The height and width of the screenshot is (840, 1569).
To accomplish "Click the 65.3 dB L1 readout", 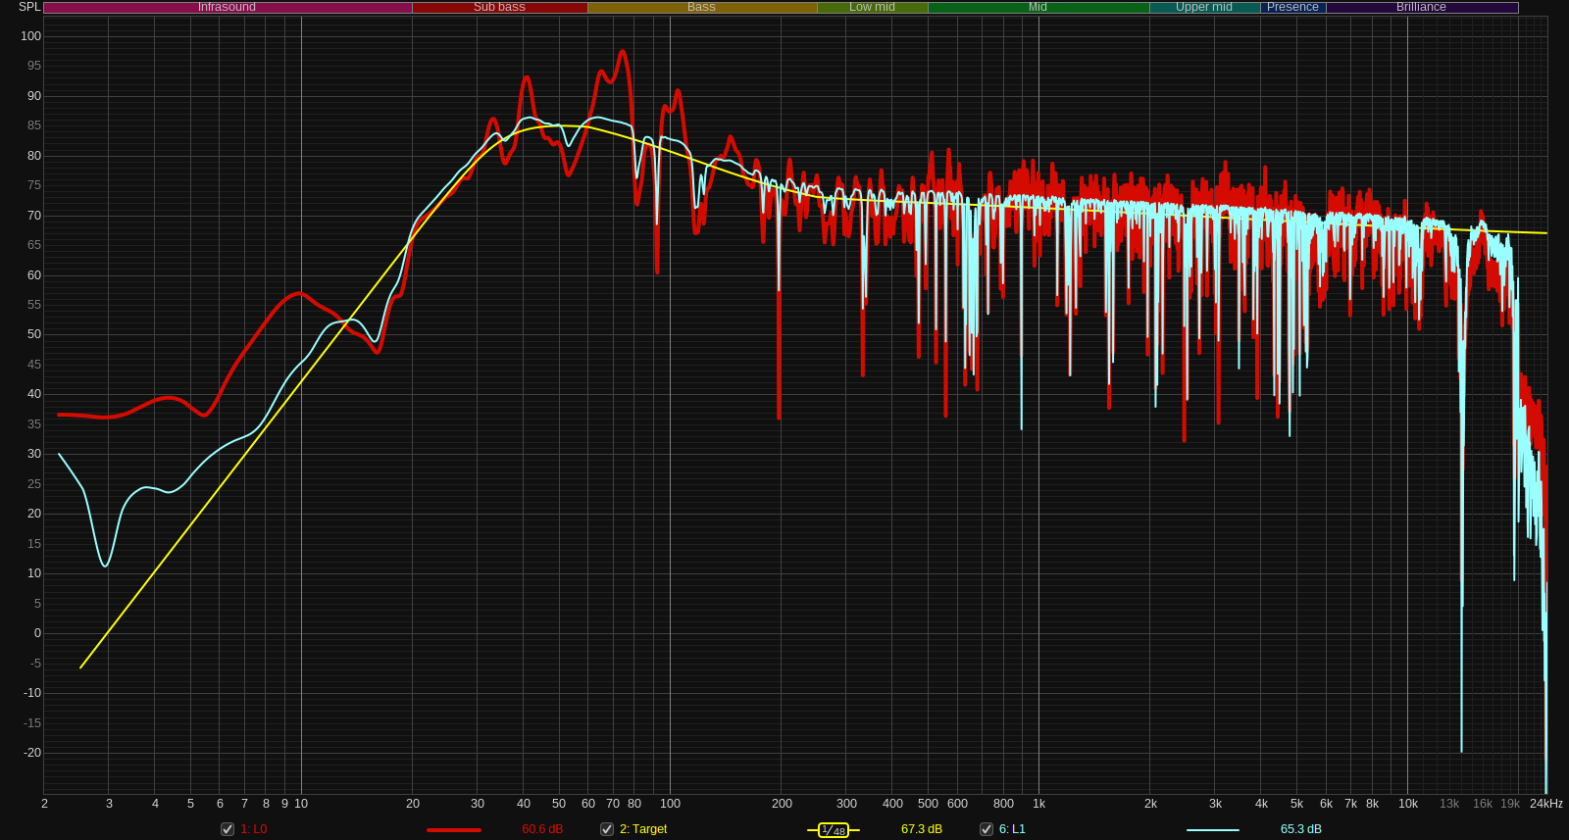I will pos(1301,829).
